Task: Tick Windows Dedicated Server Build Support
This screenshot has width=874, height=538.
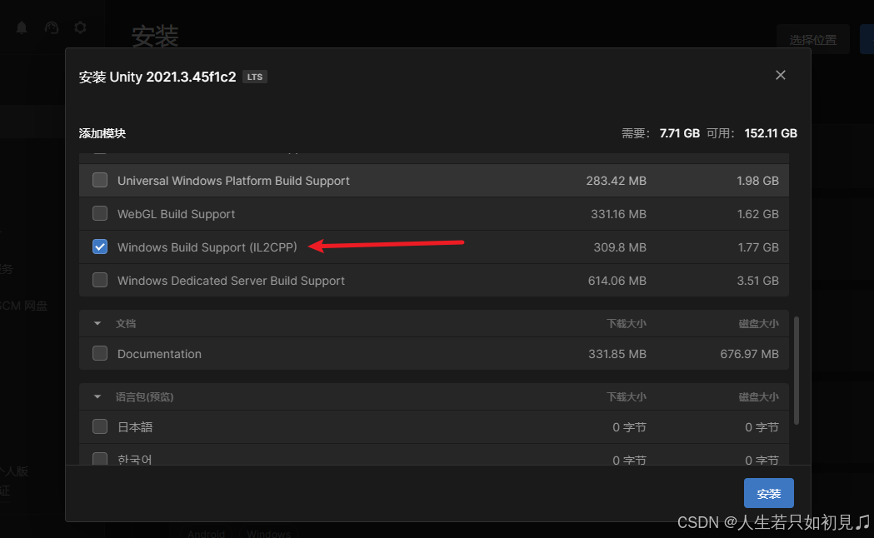Action: (x=100, y=280)
